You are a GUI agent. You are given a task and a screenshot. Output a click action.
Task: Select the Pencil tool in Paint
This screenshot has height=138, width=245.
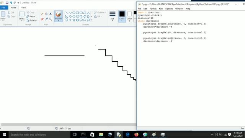(x=42, y=14)
